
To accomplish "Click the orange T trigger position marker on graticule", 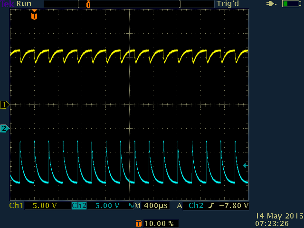I will (x=34, y=15).
